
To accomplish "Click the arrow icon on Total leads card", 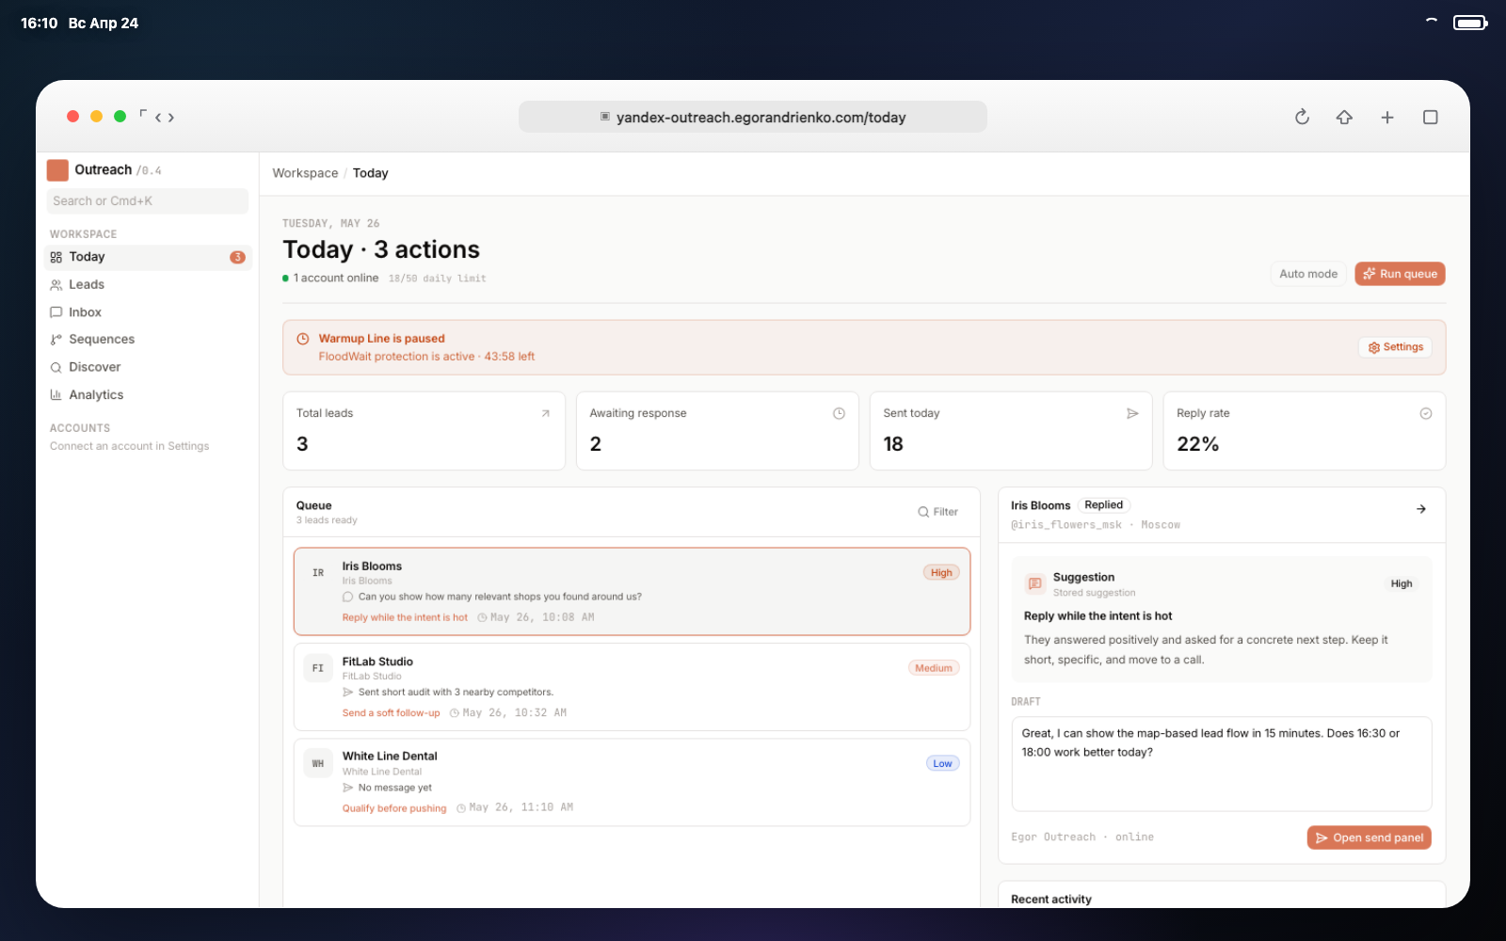I will 546,413.
